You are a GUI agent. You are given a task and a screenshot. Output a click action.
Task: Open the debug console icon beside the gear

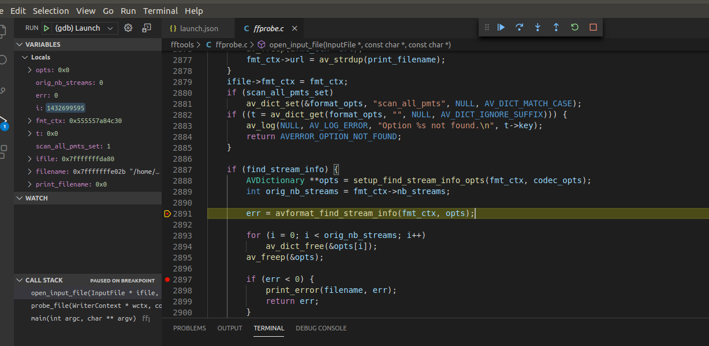pos(147,28)
